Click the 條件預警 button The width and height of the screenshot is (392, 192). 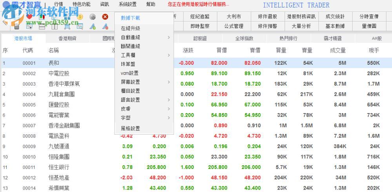[x=267, y=26]
